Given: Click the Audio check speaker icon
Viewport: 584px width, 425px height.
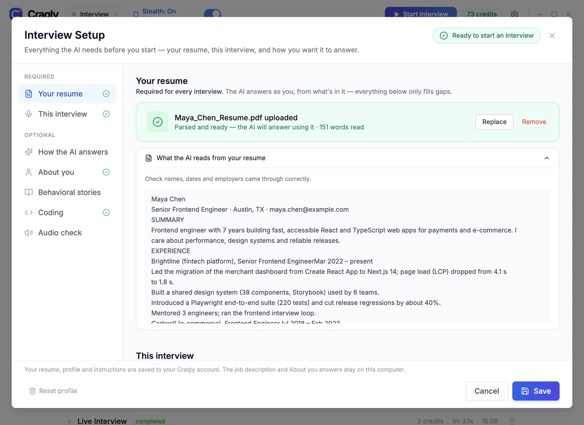Looking at the screenshot, I should click(x=29, y=233).
